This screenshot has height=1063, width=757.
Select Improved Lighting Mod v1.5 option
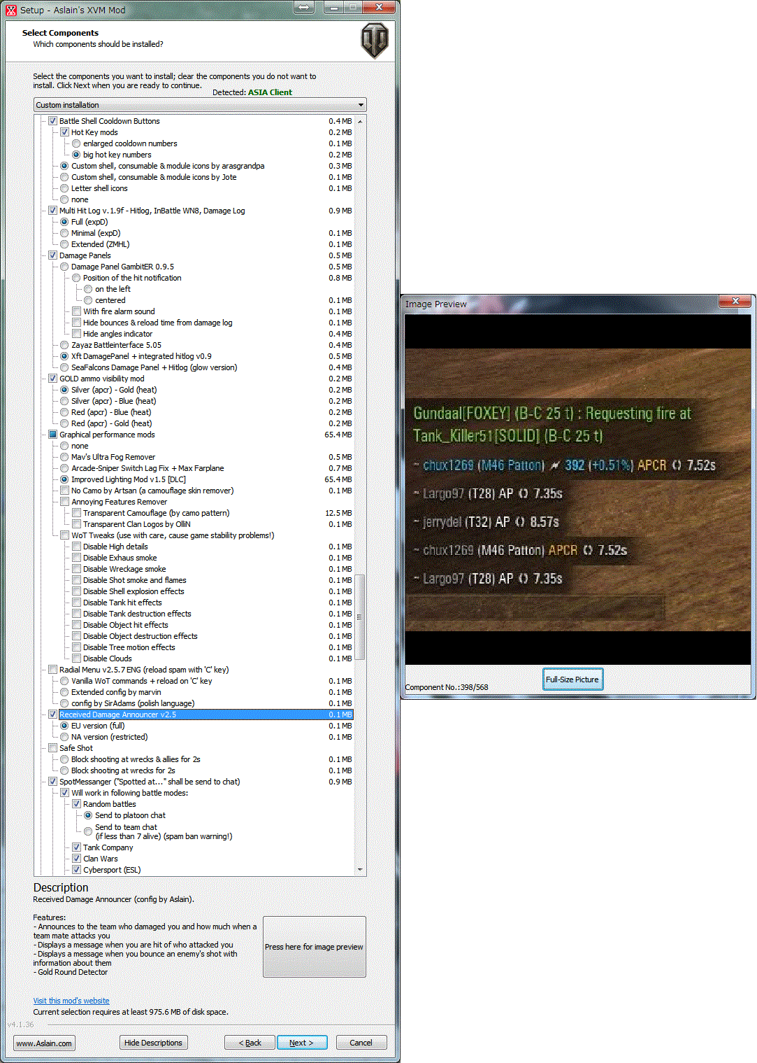pos(64,479)
